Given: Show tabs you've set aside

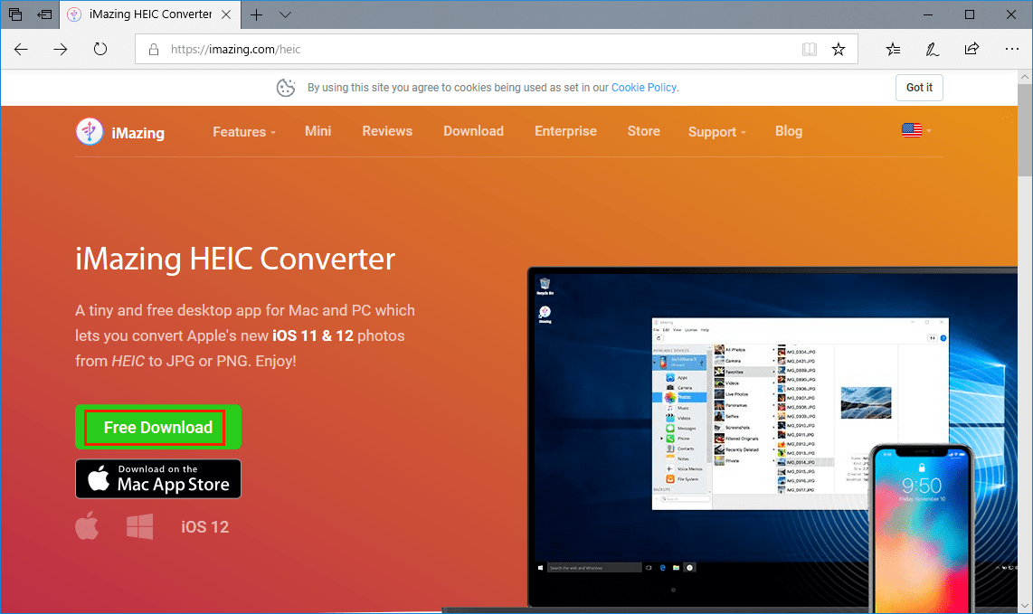Looking at the screenshot, I should [x=15, y=14].
